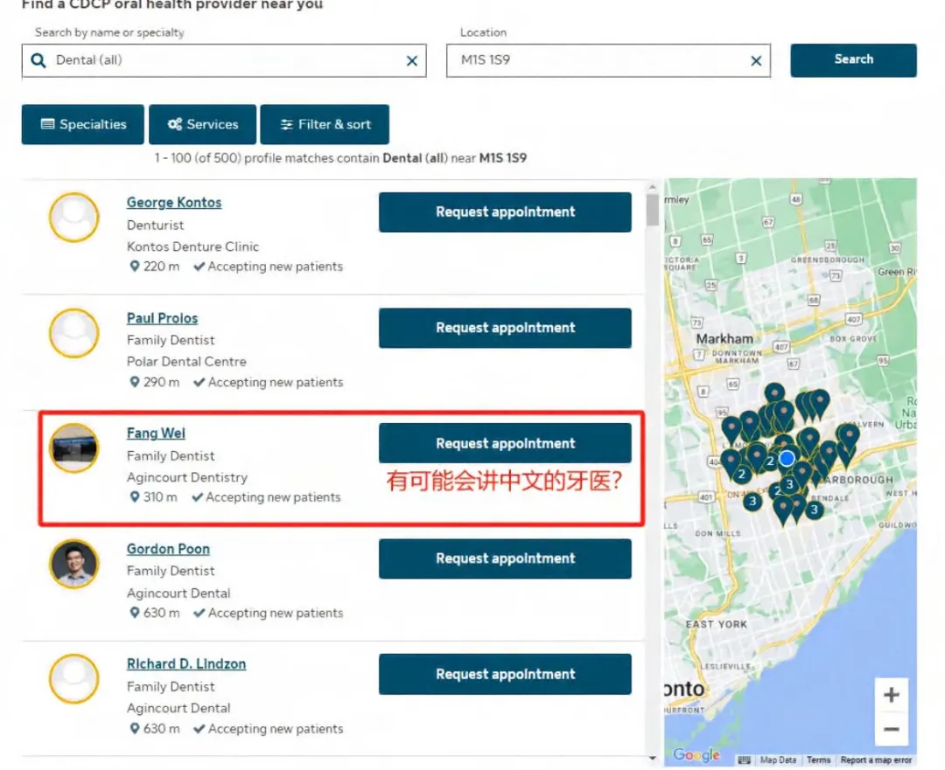Image resolution: width=945 pixels, height=770 pixels.
Task: Clear the M1S 1S9 location field
Action: pos(756,60)
